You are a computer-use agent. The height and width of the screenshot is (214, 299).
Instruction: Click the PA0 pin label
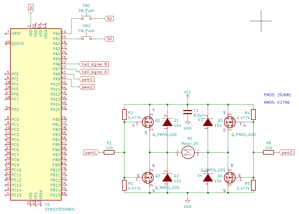click(x=57, y=34)
